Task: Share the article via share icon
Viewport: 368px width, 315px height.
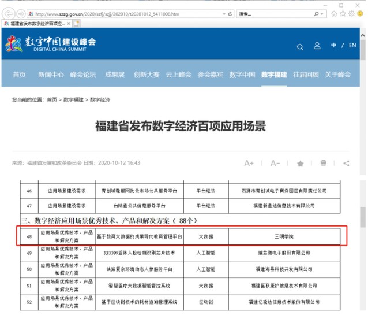Action: pos(346,164)
